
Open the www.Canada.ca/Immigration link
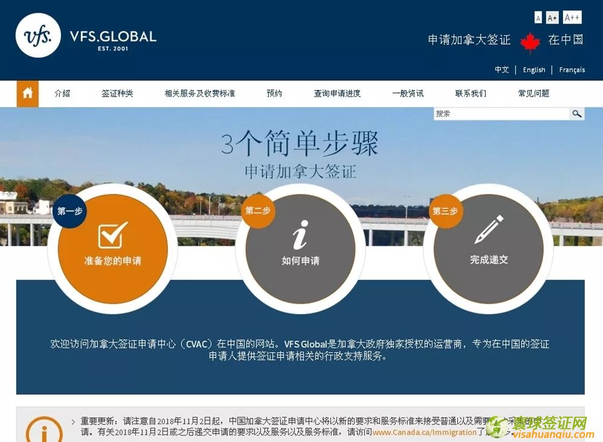coord(425,432)
